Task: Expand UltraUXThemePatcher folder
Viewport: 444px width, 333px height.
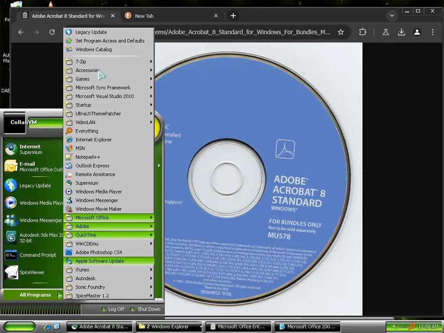Action: [x=109, y=114]
